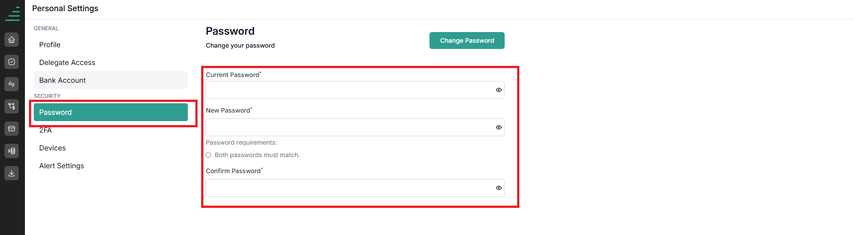
Task: Open the payment workflow dollar icon
Action: 12,106
